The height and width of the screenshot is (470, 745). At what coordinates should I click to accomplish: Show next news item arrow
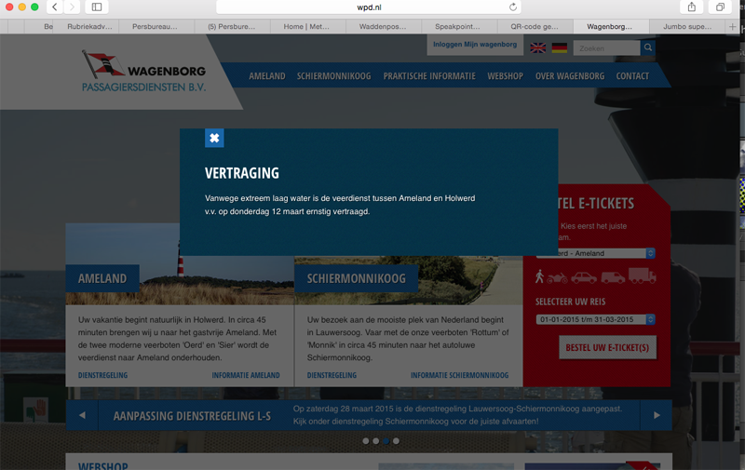click(657, 415)
